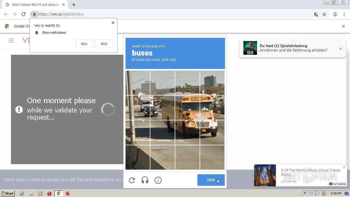The height and width of the screenshot is (197, 350).
Task: Switch to Chrome in the taskbar
Action: pyautogui.click(x=59, y=193)
